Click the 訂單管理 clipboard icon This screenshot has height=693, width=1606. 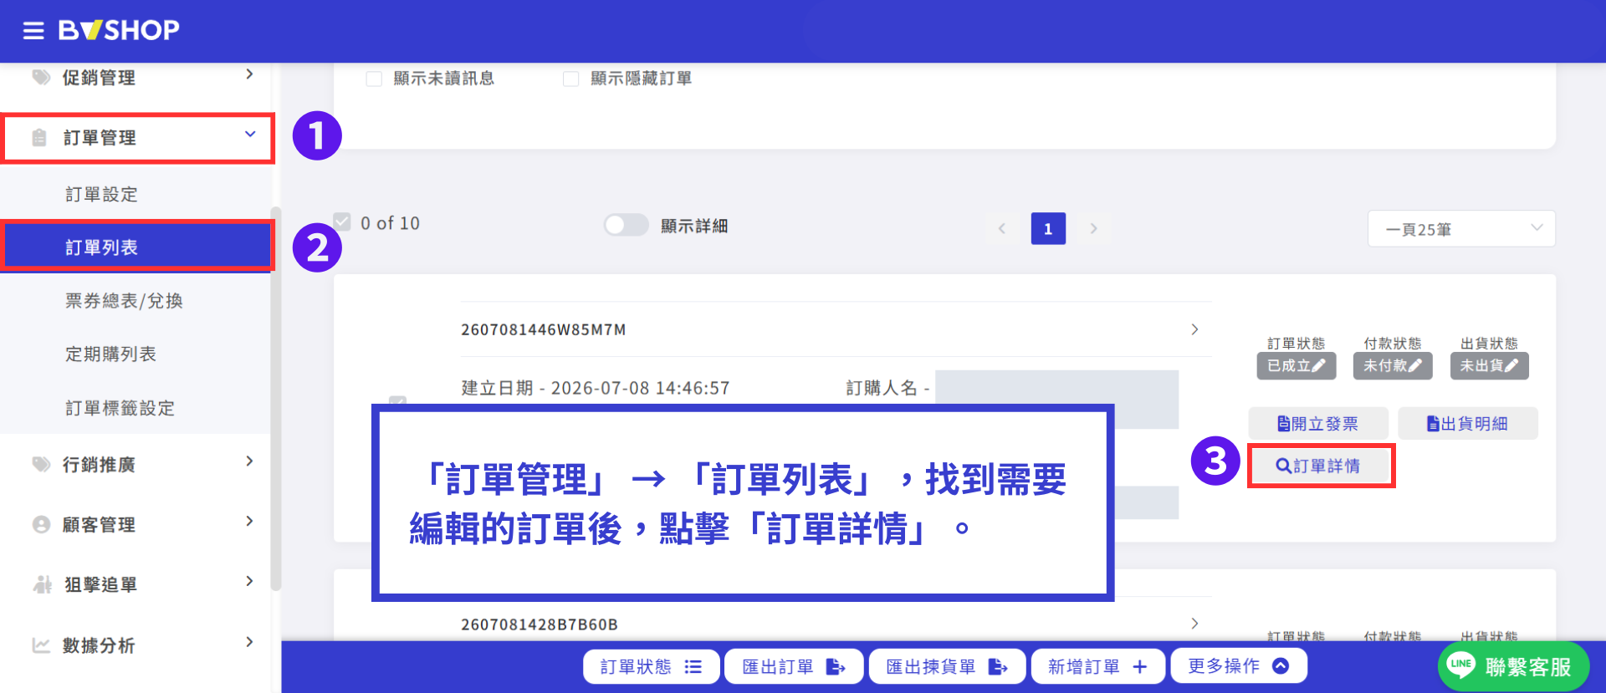pos(39,138)
